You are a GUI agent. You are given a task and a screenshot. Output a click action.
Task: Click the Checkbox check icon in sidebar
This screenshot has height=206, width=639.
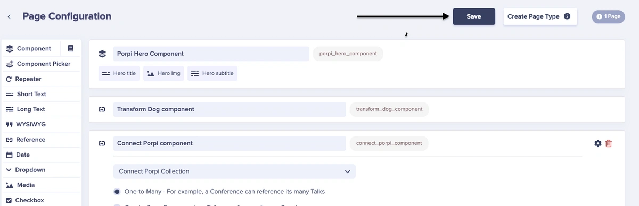point(9,200)
